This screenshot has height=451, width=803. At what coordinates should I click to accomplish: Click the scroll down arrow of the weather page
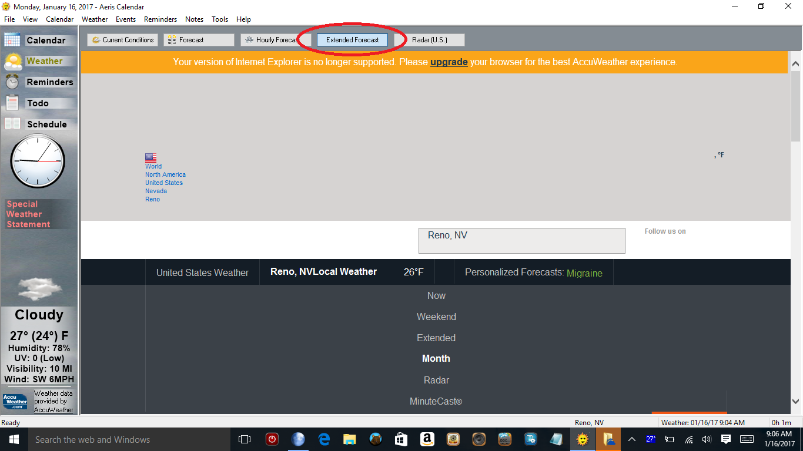click(x=796, y=402)
